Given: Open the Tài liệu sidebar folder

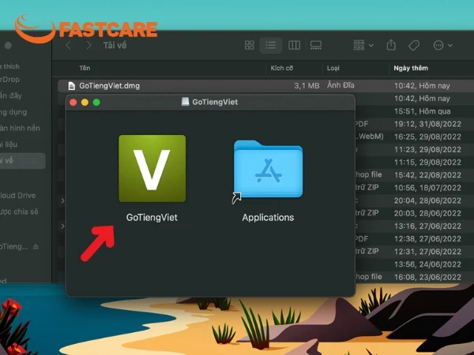Looking at the screenshot, I should click(9, 144).
